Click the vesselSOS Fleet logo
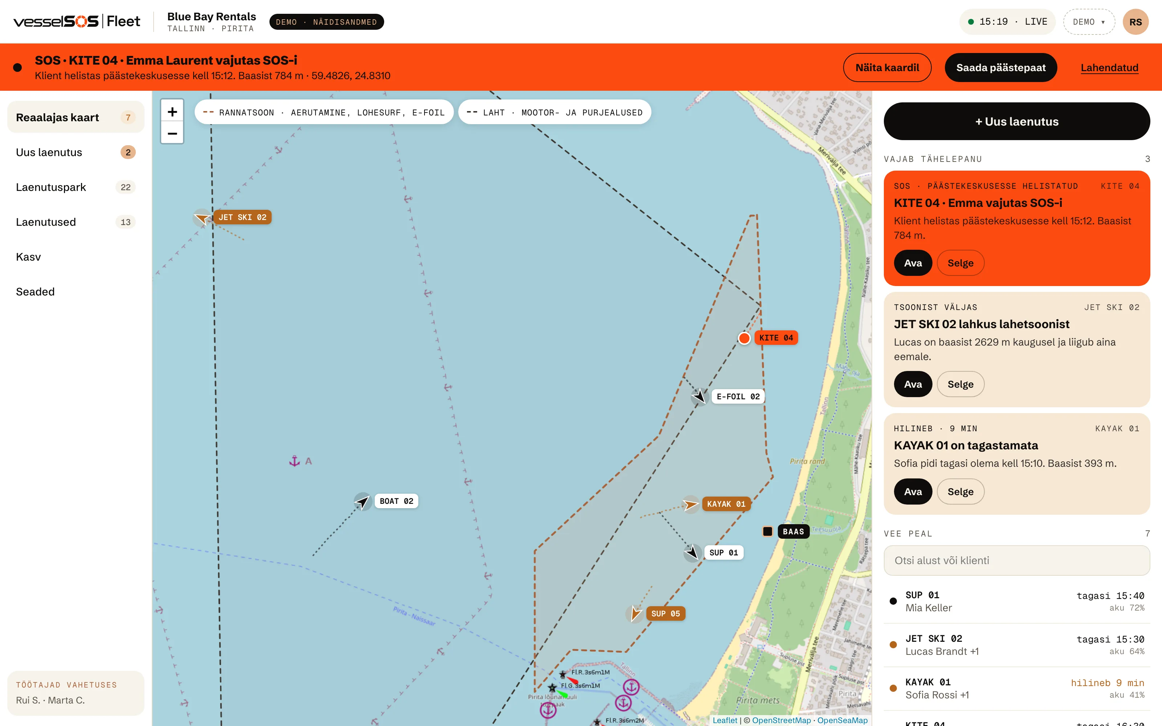1162x726 pixels. pyautogui.click(x=77, y=22)
